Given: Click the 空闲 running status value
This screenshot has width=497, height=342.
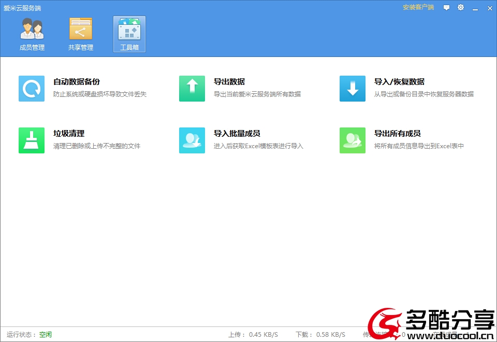Looking at the screenshot, I should click(x=46, y=335).
